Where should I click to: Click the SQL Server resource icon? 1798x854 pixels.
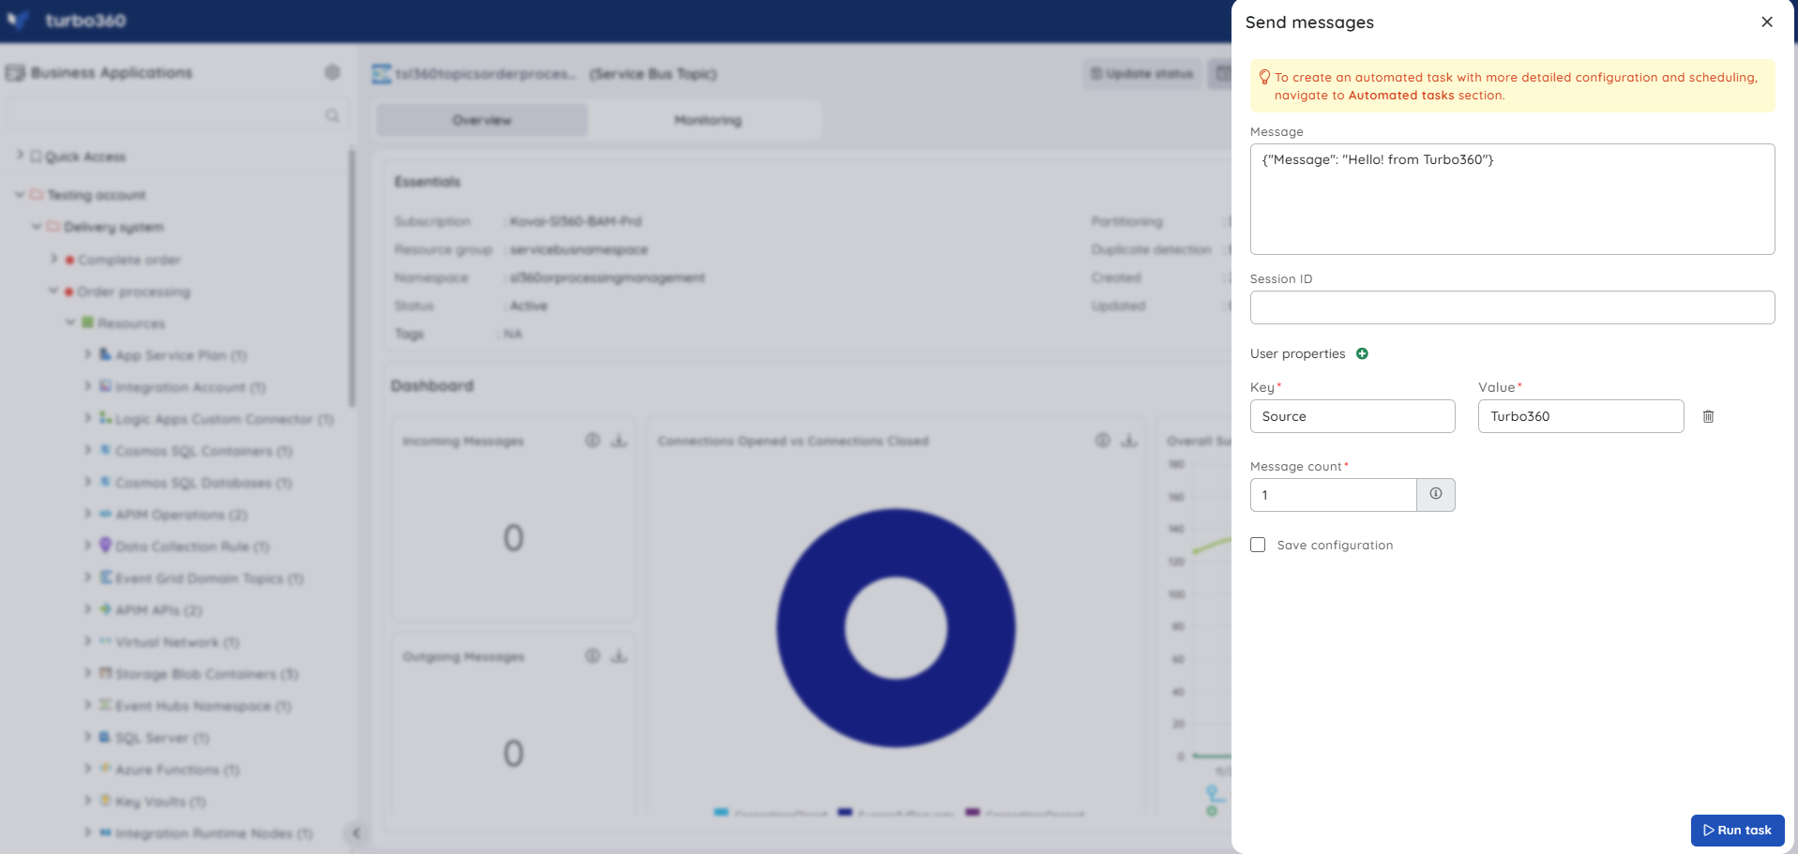[x=105, y=737]
